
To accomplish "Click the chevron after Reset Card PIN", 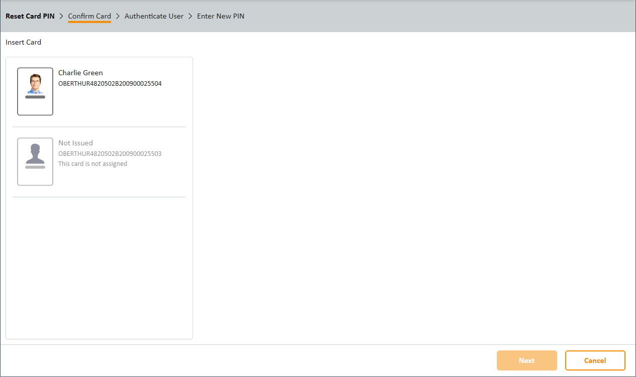I will tap(61, 16).
